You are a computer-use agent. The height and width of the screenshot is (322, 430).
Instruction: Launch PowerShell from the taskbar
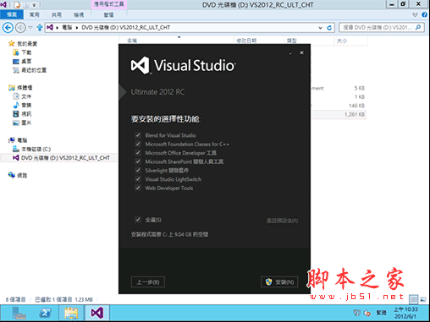click(45, 313)
